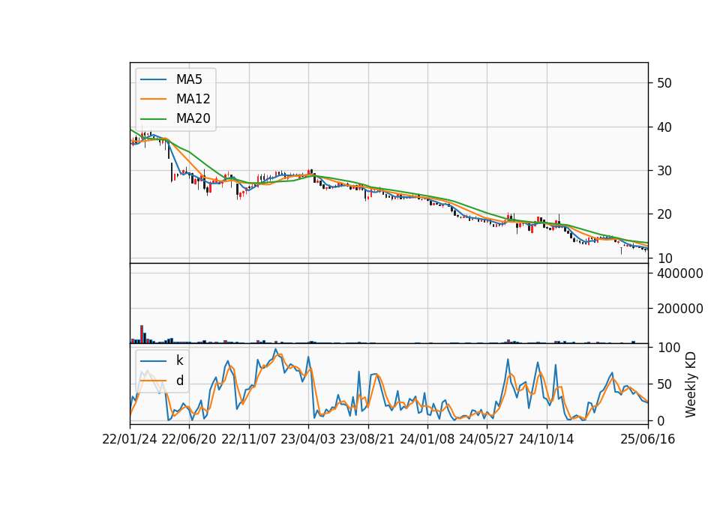
Task: Click the price axis value 20
Action: pyautogui.click(x=664, y=214)
